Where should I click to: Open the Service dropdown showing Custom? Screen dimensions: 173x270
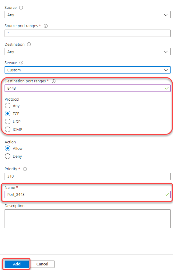(x=87, y=70)
